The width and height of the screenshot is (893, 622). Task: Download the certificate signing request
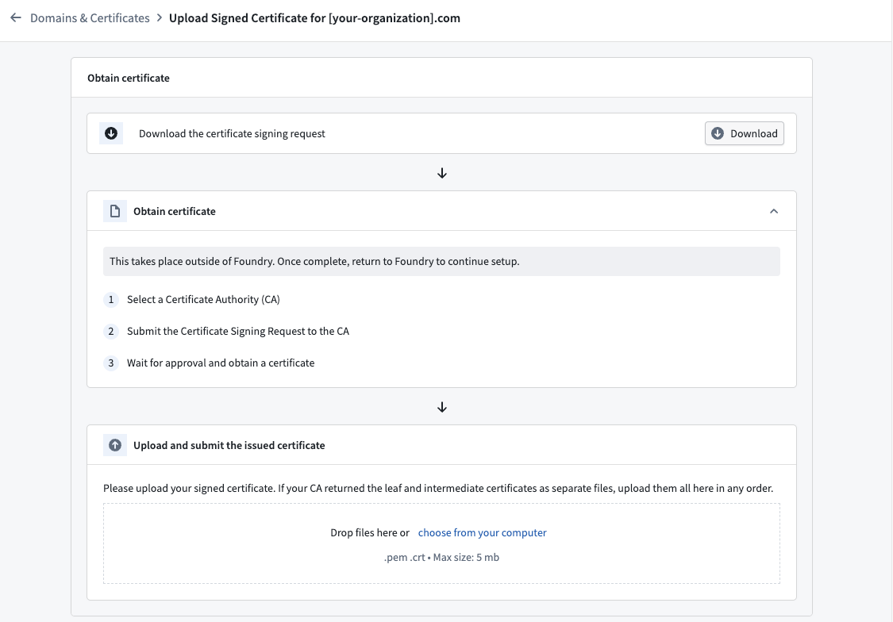pyautogui.click(x=745, y=133)
